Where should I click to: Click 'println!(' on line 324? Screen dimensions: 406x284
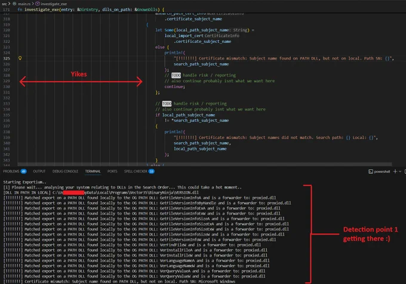(175, 52)
